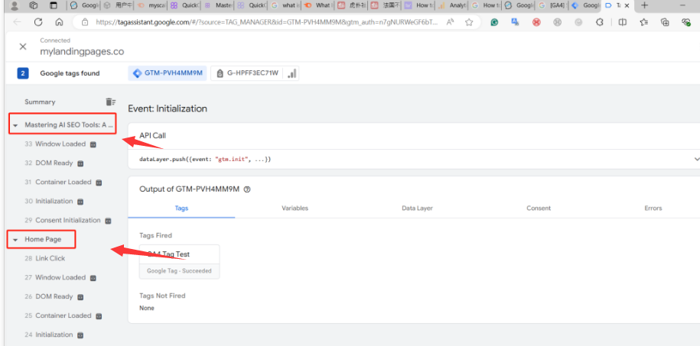Click the help icon beside Output of GTM-PVH4MM9M
Image resolution: width=700 pixels, height=346 pixels.
click(x=247, y=189)
